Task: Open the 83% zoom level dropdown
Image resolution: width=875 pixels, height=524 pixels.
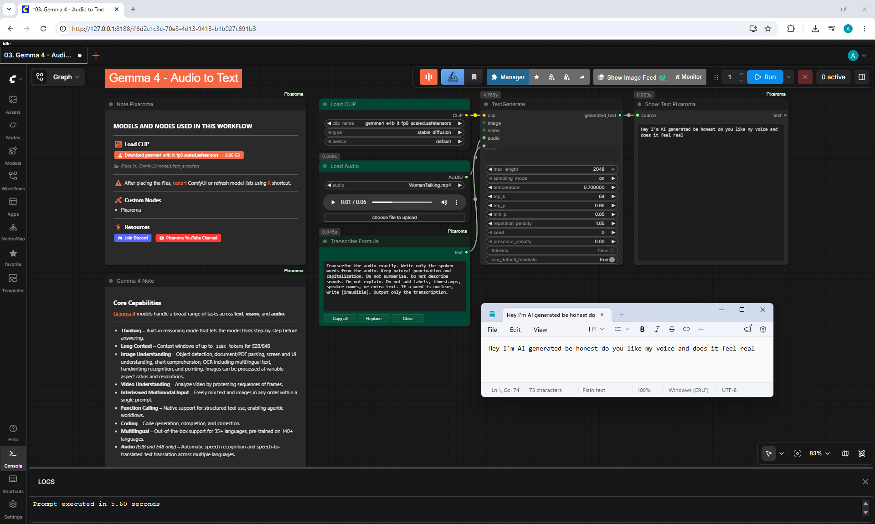Action: [820, 453]
